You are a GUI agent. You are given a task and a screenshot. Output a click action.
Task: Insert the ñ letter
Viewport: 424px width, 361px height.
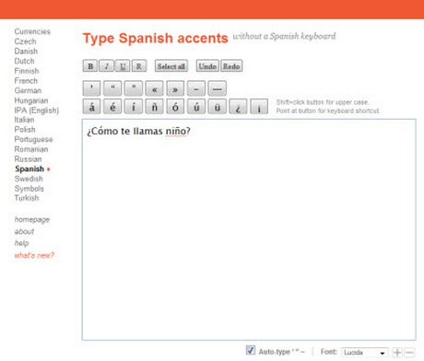coord(154,107)
